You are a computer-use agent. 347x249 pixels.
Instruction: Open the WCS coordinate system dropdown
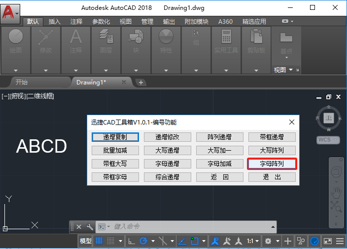(328, 140)
